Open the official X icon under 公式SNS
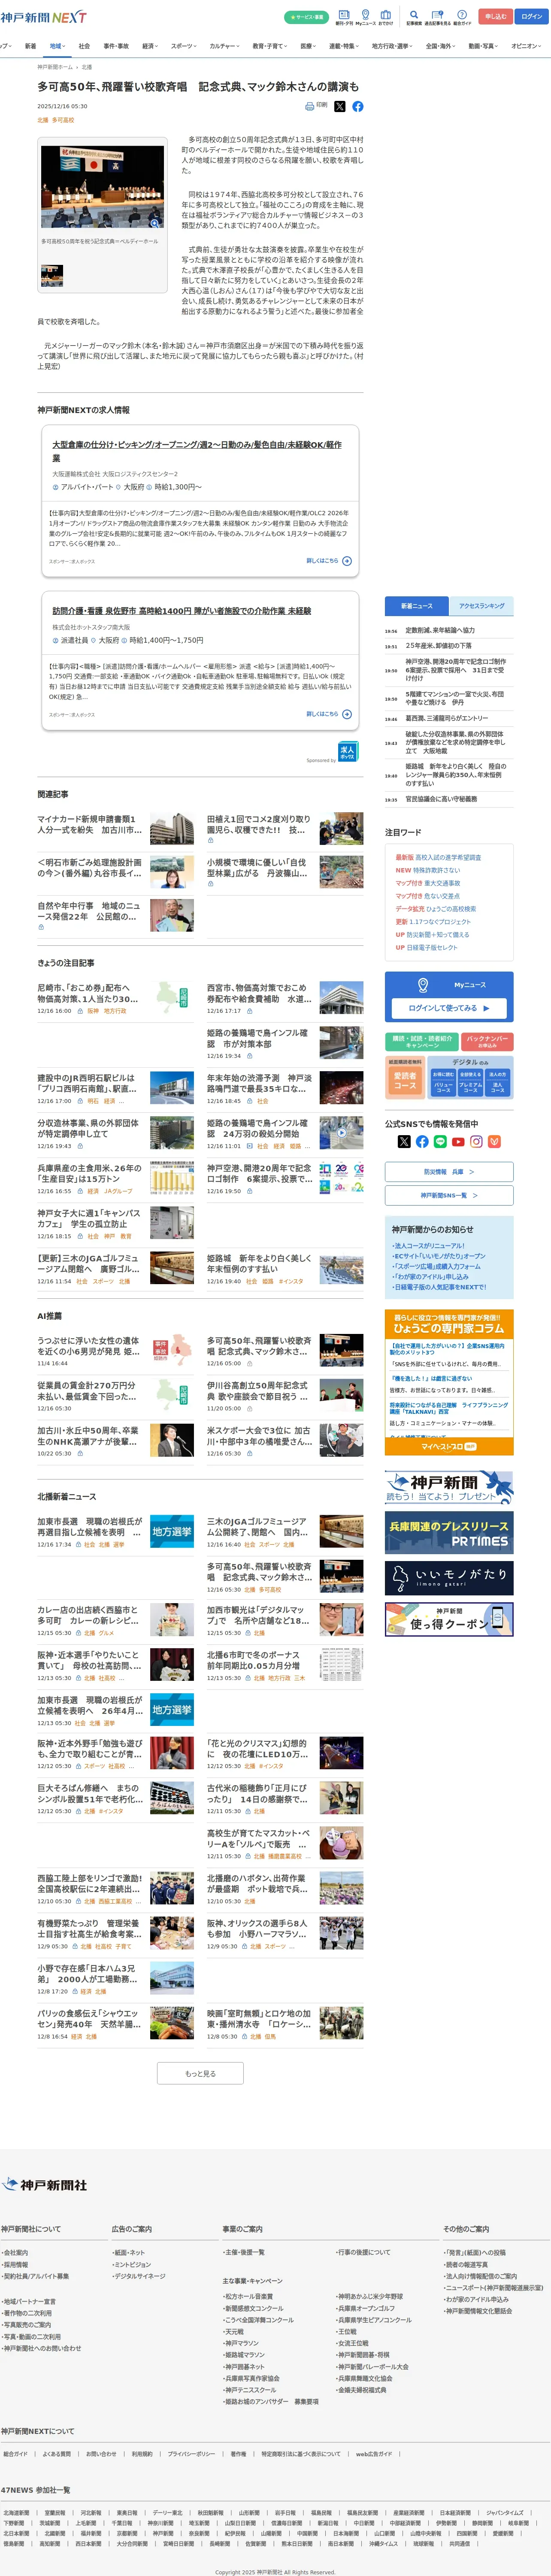The width and height of the screenshot is (551, 2576). tap(404, 1141)
